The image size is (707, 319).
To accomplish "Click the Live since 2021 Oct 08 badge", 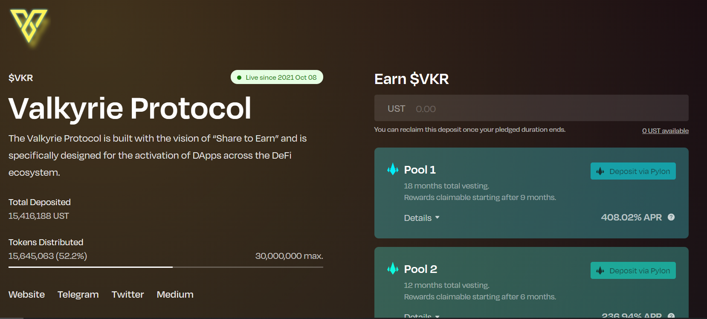I will tap(276, 77).
